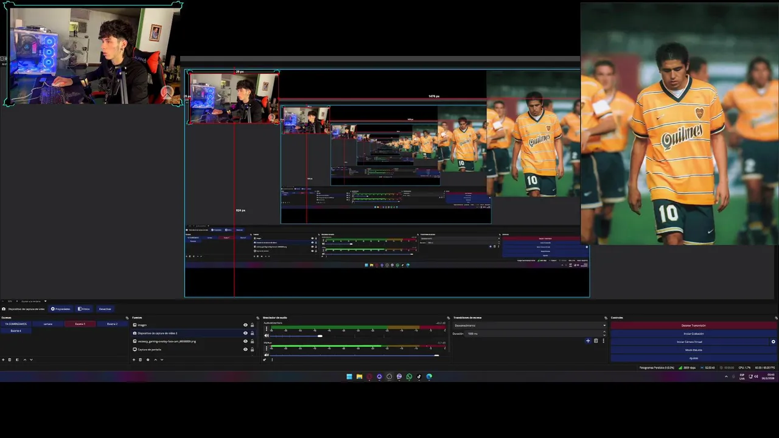Viewport: 779px width, 438px height.
Task: Select the Escena 1 scene
Action: pos(80,324)
